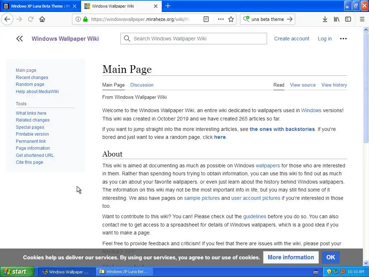Switch to the Windows XP Luna Beta Theme tab
This screenshot has height=277, width=369.
tap(40, 6)
